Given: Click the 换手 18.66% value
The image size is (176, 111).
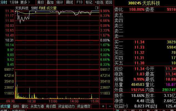Looking at the screenshot, I should coord(138,96).
